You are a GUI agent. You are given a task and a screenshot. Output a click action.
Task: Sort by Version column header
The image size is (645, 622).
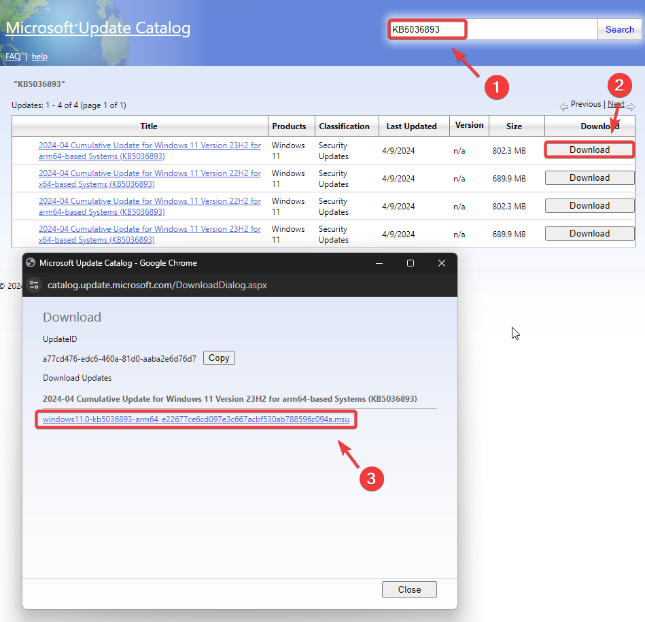pos(469,125)
